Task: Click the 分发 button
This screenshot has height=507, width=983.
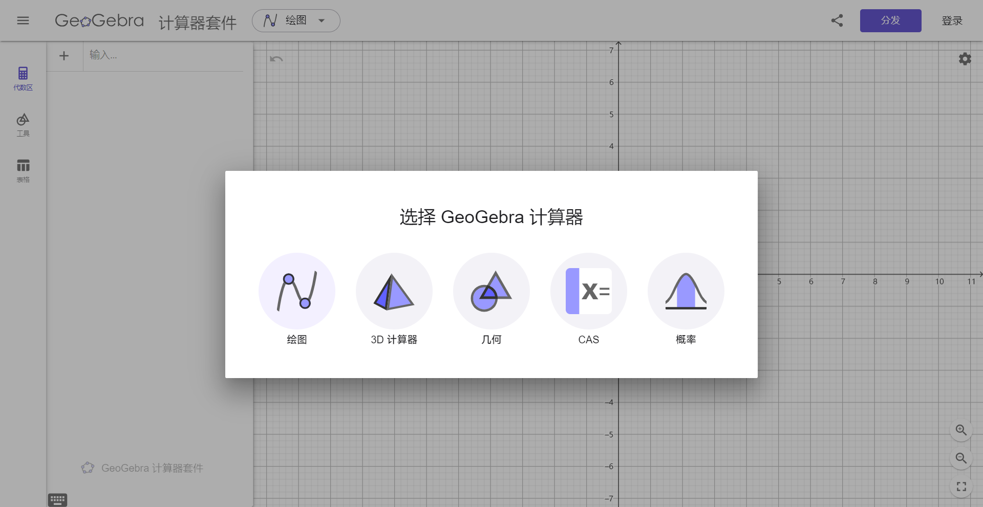Action: [891, 20]
